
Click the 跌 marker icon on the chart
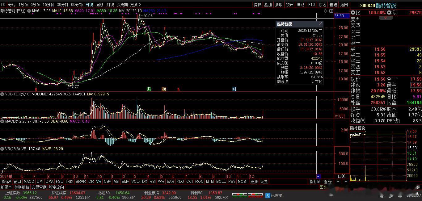click(149, 89)
